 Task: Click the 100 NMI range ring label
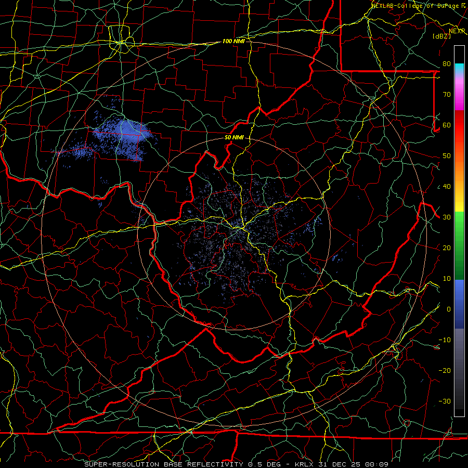[233, 41]
